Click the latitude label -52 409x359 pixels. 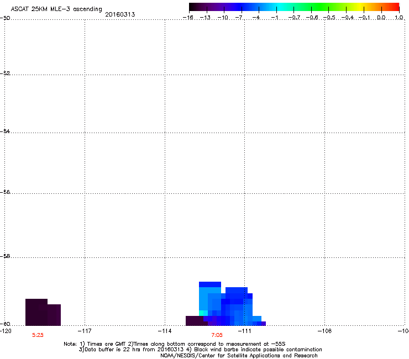(x=5, y=73)
